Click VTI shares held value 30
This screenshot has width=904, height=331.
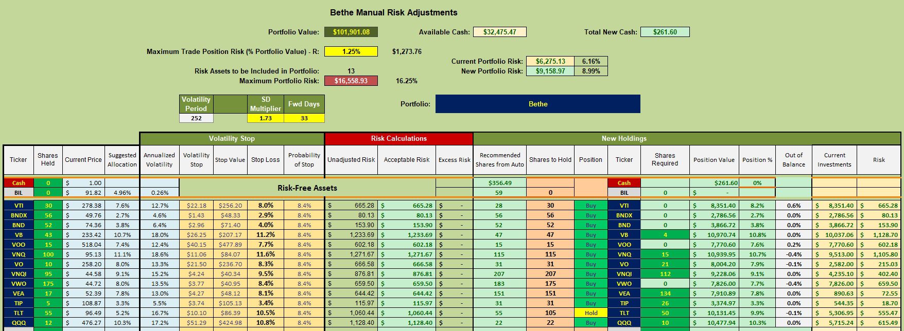48,206
